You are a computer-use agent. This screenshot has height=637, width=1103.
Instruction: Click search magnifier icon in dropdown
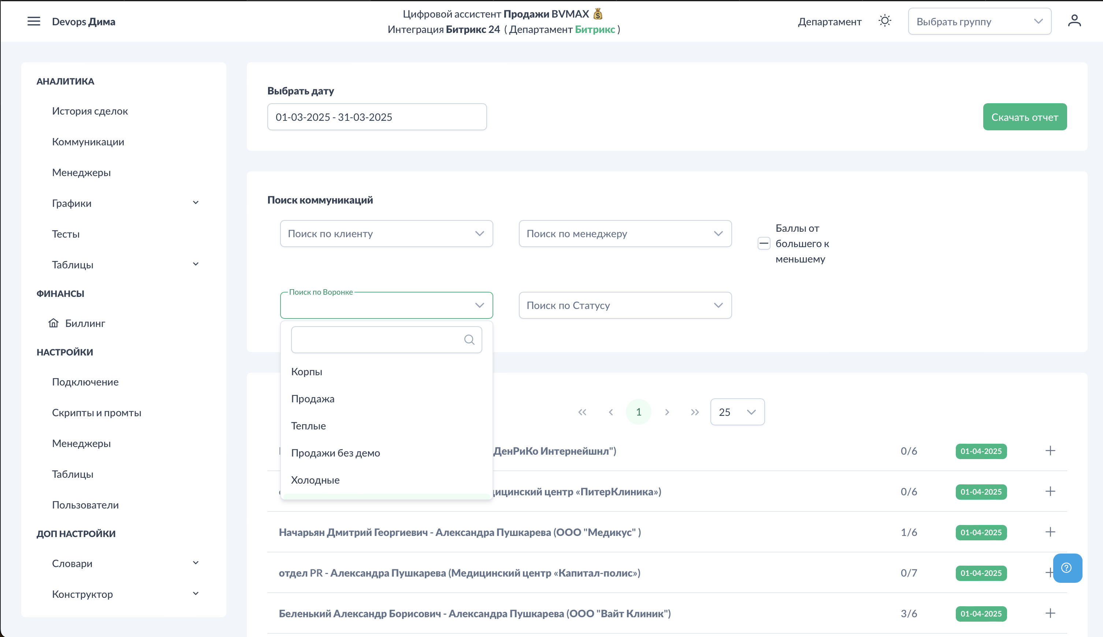469,340
